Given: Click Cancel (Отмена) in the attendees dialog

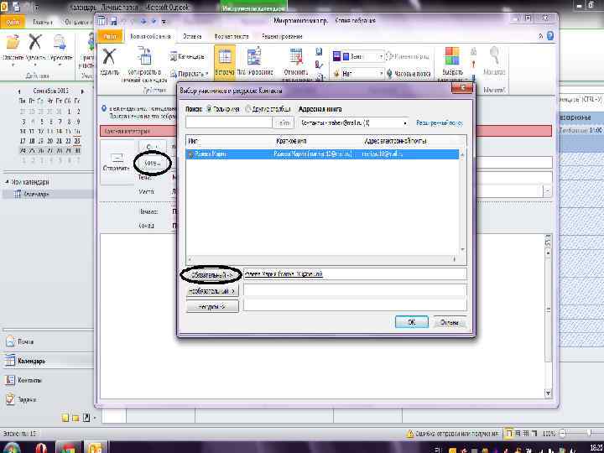Looking at the screenshot, I should coord(449,322).
